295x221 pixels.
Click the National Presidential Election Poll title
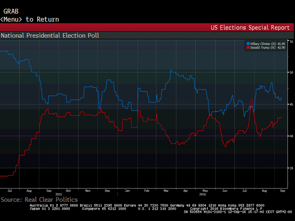click(x=50, y=35)
